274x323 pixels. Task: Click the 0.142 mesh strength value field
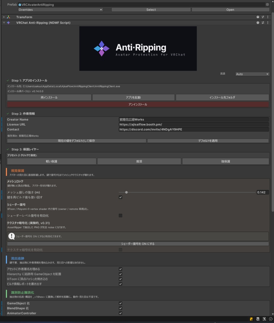tap(263, 192)
